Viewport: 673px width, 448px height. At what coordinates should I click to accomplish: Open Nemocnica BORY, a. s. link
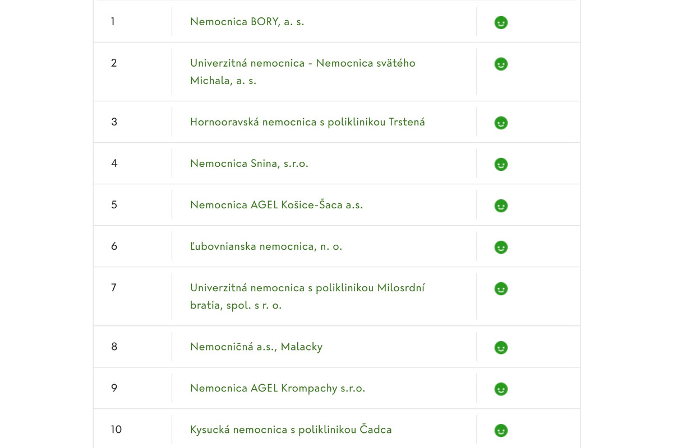tap(247, 22)
